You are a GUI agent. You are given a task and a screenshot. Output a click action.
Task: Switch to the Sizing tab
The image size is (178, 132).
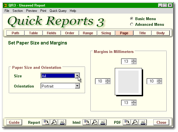tap(106, 33)
